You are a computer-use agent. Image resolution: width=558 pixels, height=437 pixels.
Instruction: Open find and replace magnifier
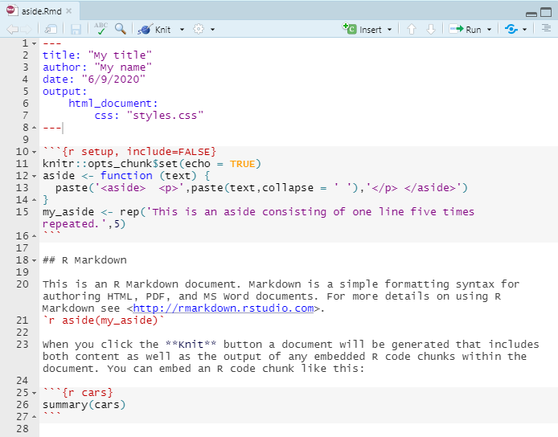coord(121,29)
